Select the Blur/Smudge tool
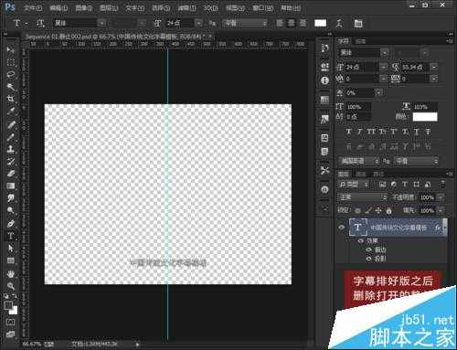Viewport: 457px width, 350px height. (11, 198)
